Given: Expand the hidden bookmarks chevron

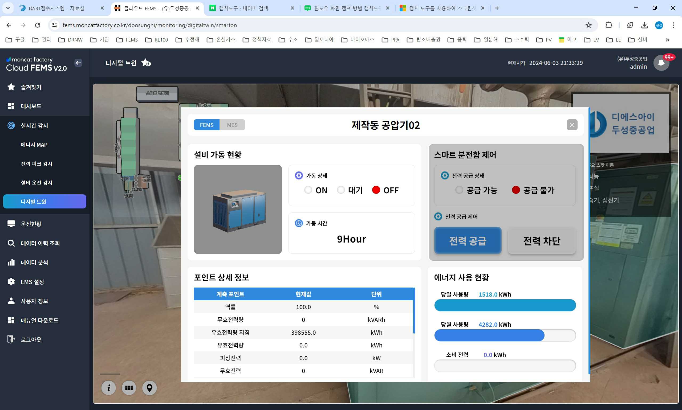Looking at the screenshot, I should [x=668, y=39].
